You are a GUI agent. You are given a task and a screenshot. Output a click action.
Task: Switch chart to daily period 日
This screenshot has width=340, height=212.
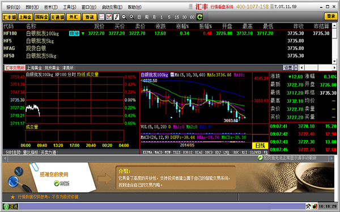139,17
